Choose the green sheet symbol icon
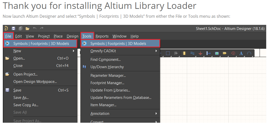269x126 pixels. point(217,53)
